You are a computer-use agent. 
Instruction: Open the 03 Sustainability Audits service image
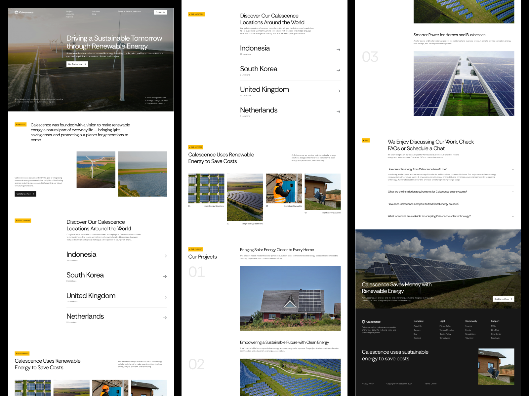tap(284, 188)
